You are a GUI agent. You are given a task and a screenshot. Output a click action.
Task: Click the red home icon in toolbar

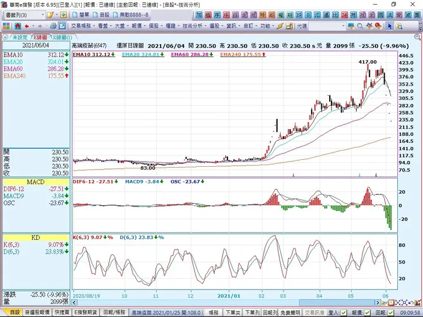[17, 26]
